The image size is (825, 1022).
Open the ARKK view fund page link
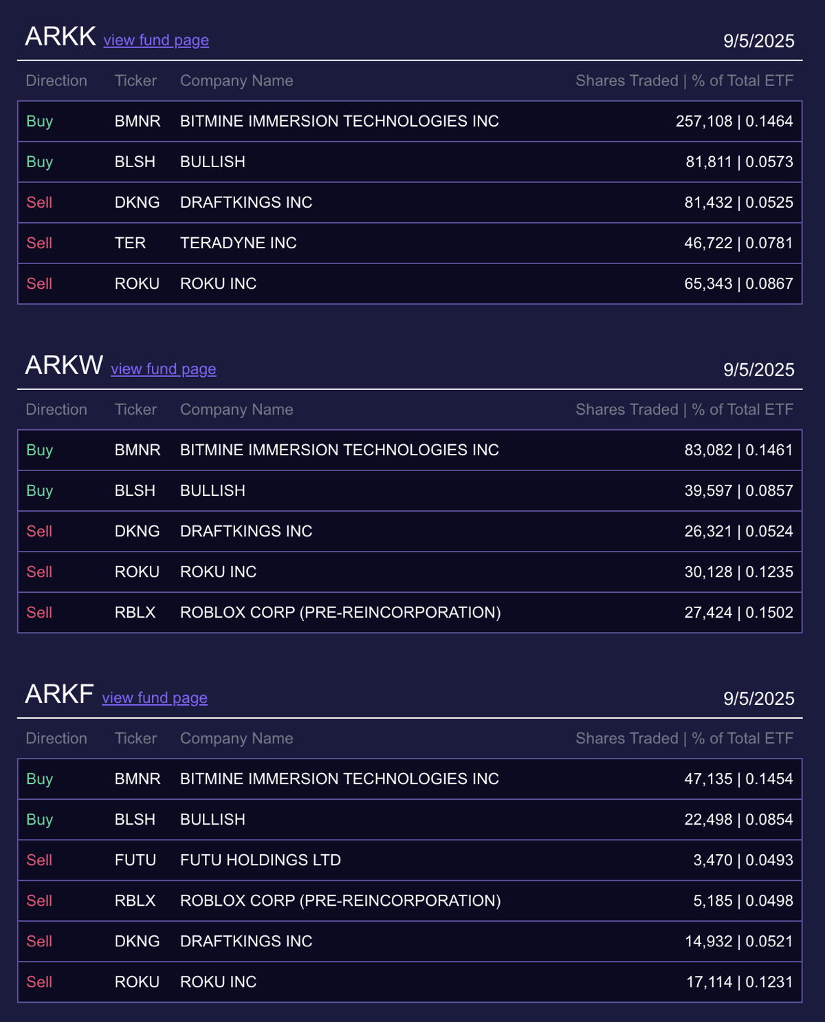(x=156, y=41)
